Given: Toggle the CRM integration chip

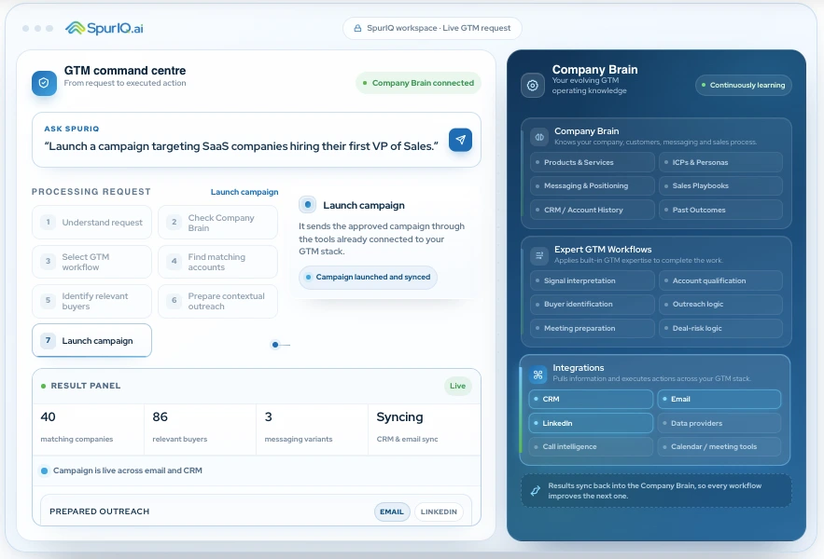Looking at the screenshot, I should coord(591,399).
